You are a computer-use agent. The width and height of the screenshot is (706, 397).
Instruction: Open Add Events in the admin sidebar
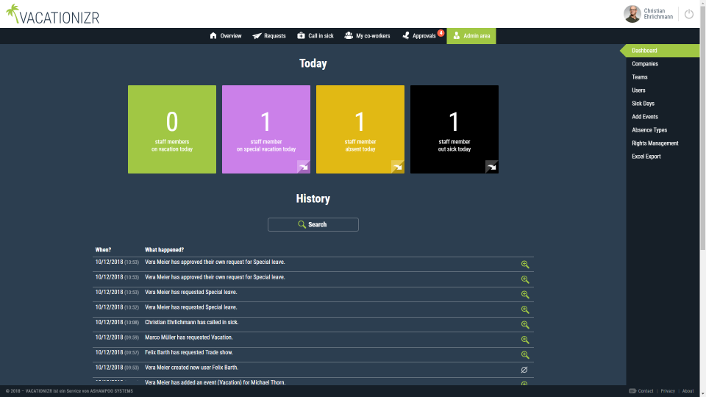tap(645, 117)
